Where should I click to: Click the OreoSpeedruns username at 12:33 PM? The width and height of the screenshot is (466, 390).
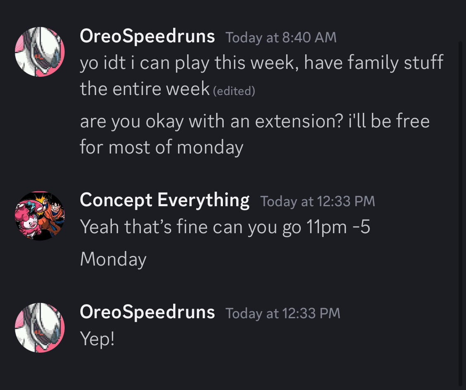coord(147,312)
